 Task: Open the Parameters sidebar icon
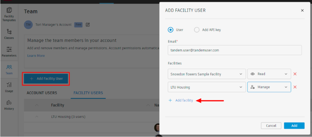tap(9, 51)
